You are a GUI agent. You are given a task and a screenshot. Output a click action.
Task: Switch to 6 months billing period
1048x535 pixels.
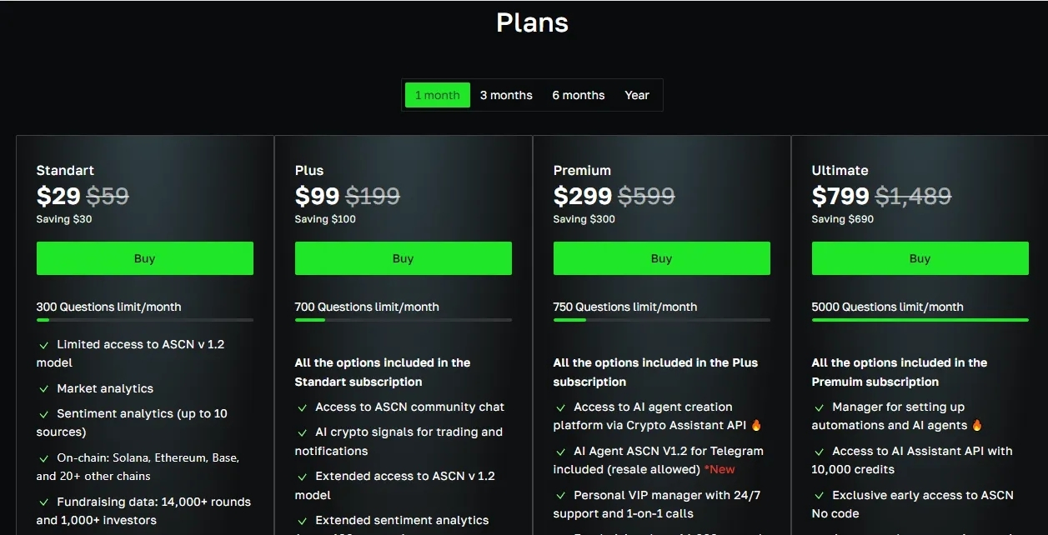[x=578, y=95]
